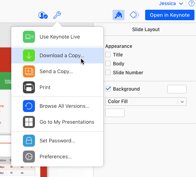
Task: Click the gray preferences gear icon
Action: [x=29, y=156]
